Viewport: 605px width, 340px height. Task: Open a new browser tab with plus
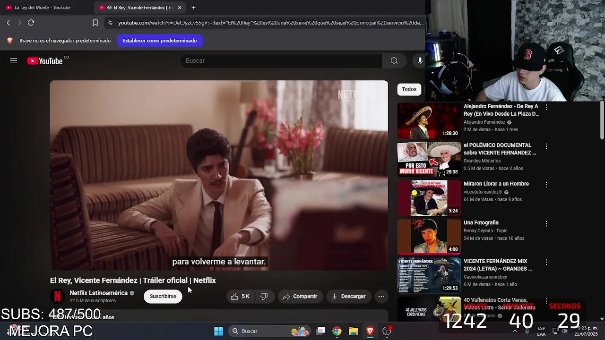point(193,8)
